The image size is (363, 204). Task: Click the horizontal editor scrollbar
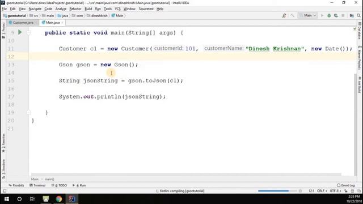pyautogui.click(x=186, y=175)
